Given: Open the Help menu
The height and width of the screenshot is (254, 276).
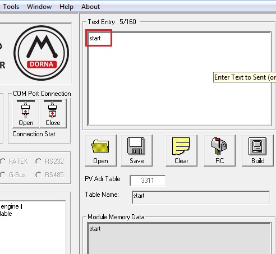Looking at the screenshot, I should (x=66, y=7).
